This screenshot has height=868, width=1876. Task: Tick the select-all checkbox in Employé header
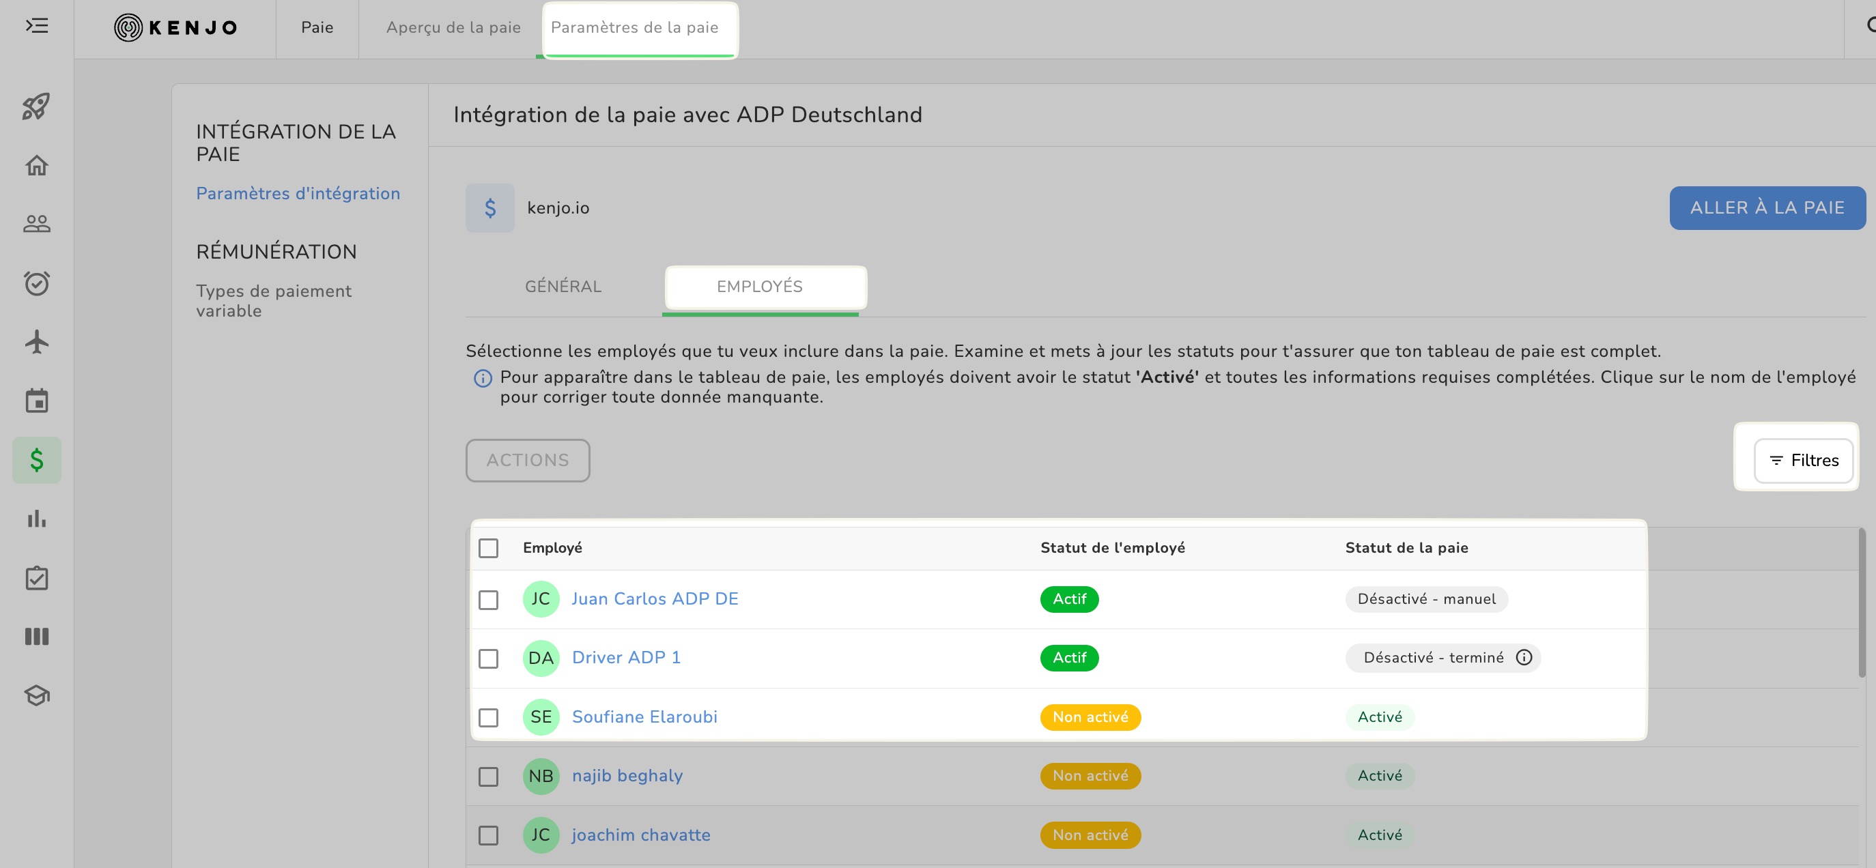tap(488, 547)
